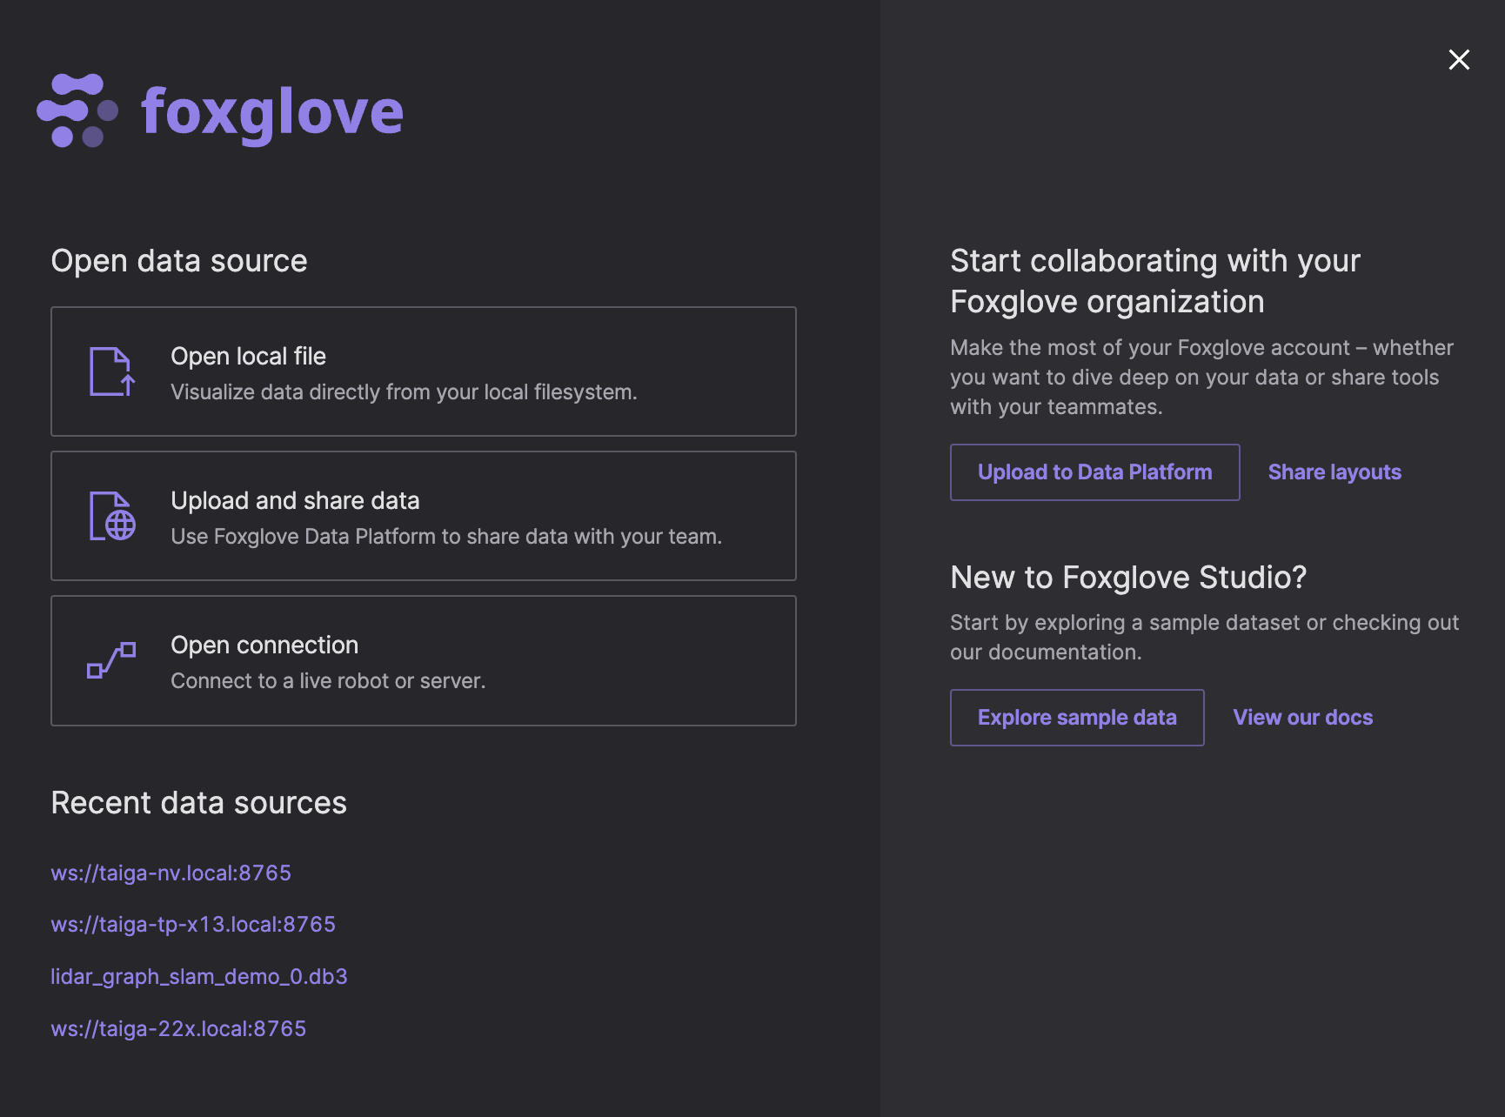Screen dimensions: 1505x1117
Task: Click the foxglove wordmark text
Action: point(272,112)
